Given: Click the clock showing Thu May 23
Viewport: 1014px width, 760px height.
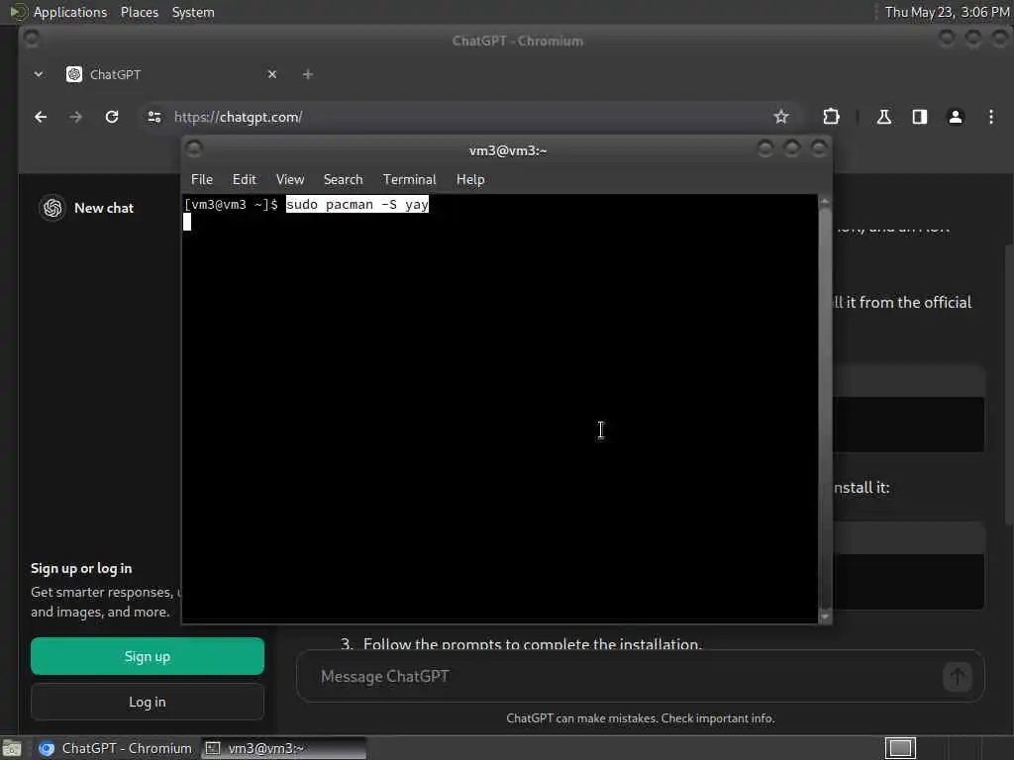Looking at the screenshot, I should [947, 12].
